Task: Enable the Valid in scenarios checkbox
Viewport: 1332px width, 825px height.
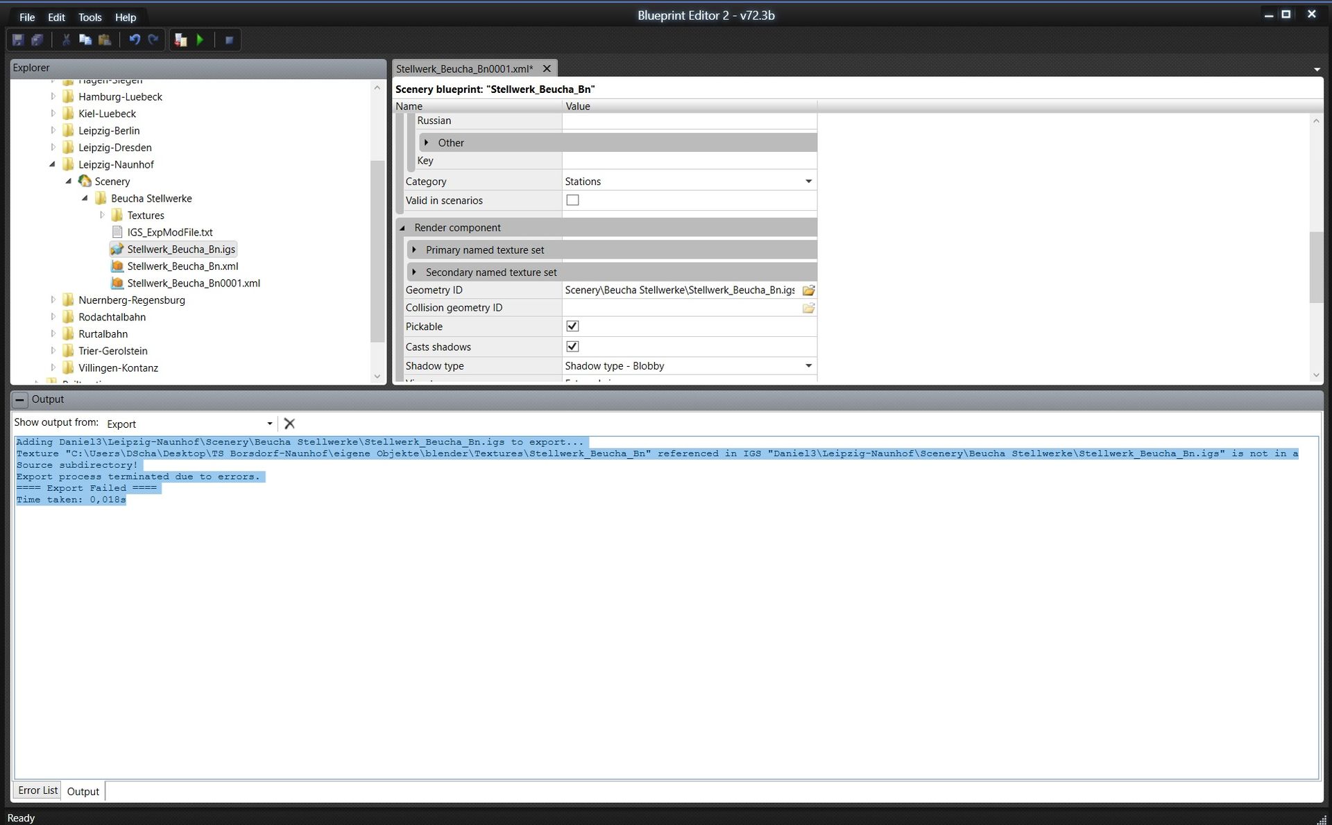Action: click(x=572, y=200)
